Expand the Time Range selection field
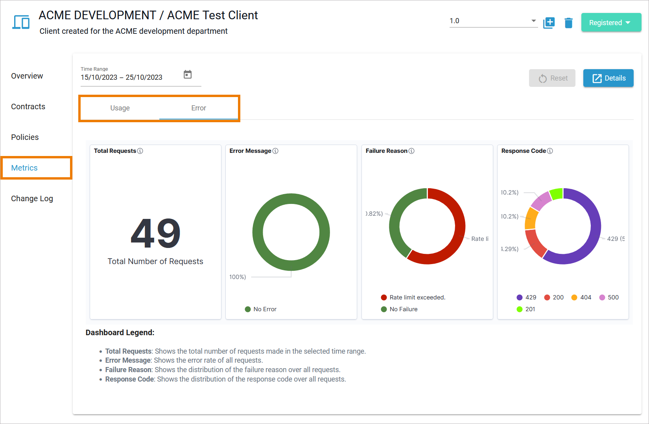Screen dimensions: 649x424 122,77
